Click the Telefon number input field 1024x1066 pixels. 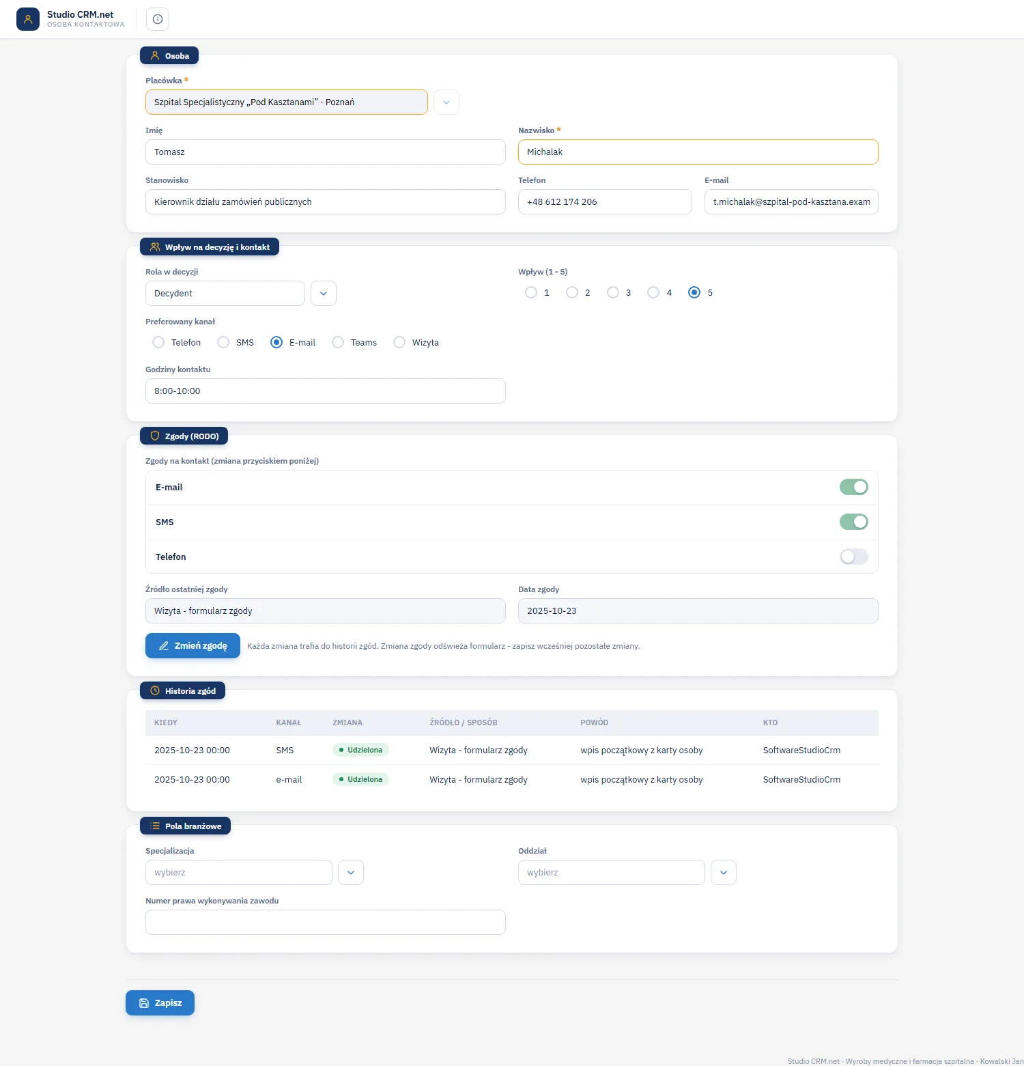coord(605,202)
